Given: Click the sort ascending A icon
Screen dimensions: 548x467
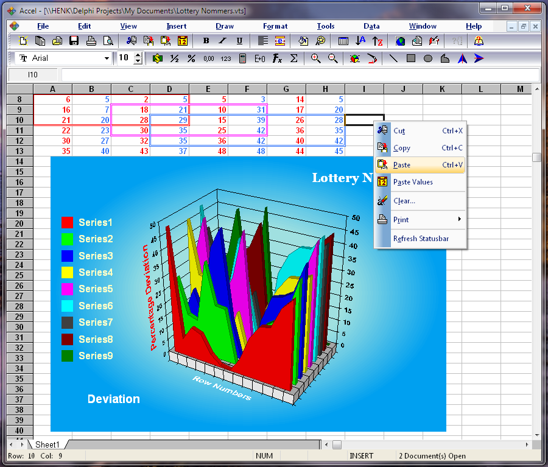Looking at the screenshot, I should pos(360,41).
